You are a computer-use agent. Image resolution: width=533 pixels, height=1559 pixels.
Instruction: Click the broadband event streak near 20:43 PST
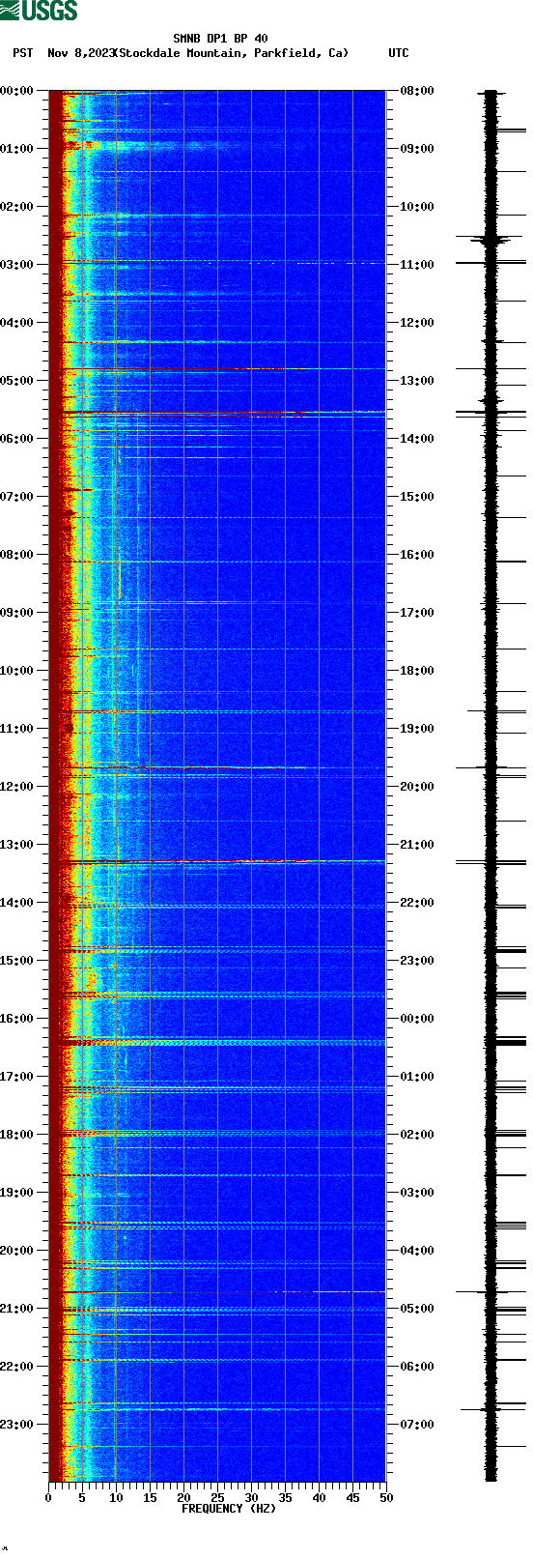[x=217, y=1291]
